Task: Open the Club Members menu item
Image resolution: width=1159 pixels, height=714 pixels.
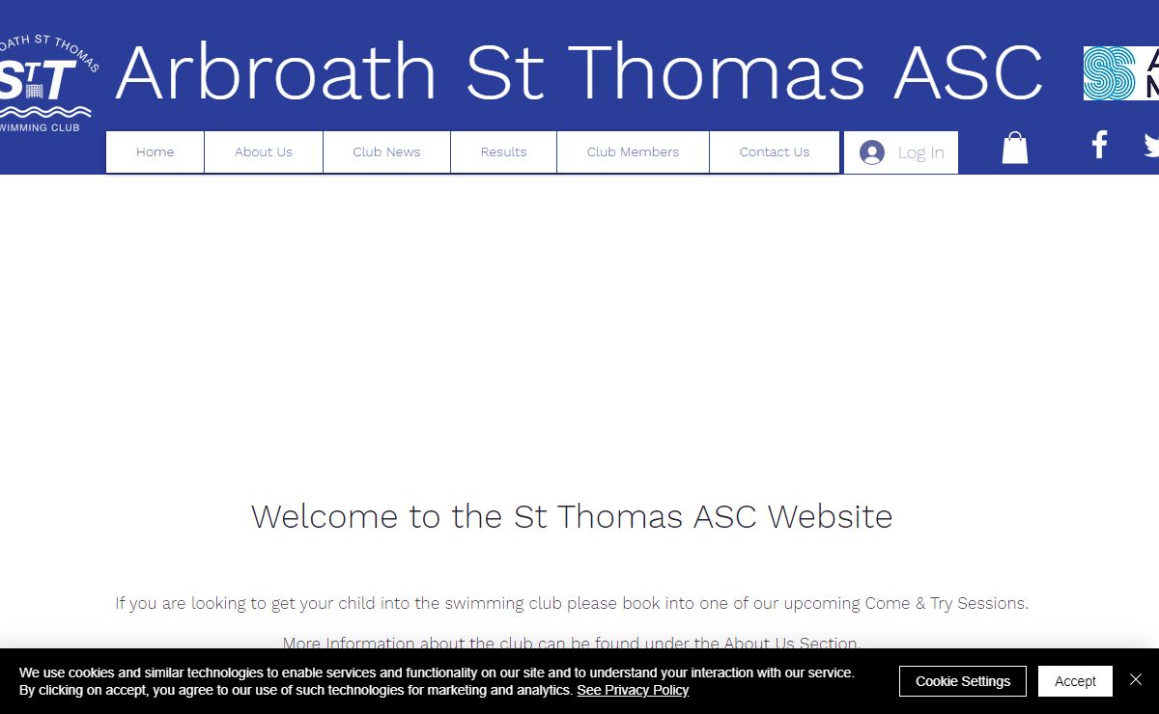Action: tap(633, 152)
